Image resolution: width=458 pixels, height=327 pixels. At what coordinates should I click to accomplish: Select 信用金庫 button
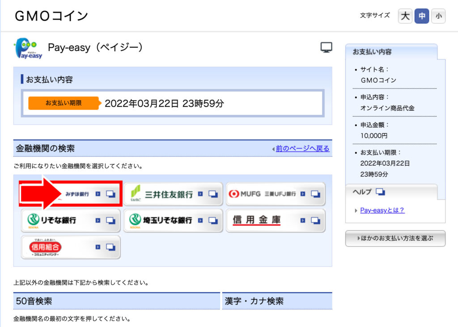coord(276,221)
